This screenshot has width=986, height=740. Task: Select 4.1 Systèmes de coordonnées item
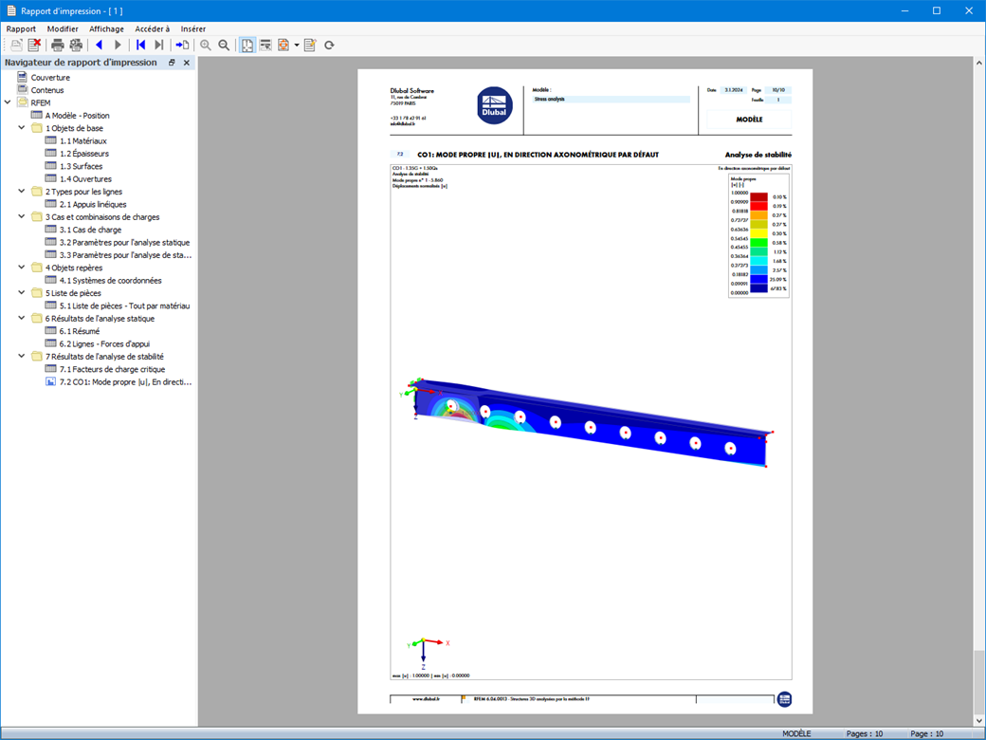click(111, 280)
